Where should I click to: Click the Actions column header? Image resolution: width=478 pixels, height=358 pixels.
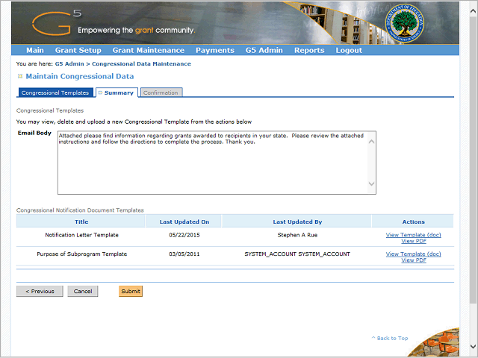[x=413, y=222]
